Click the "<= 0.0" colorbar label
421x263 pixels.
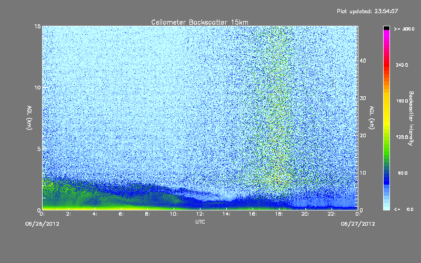[x=404, y=209]
